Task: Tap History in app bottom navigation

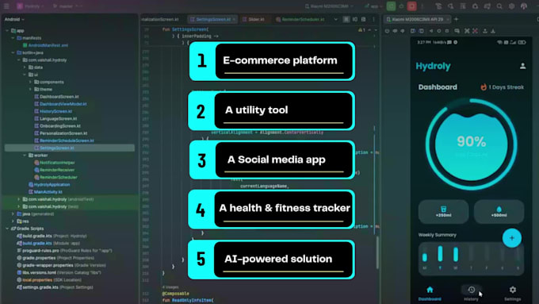Action: [471, 294]
